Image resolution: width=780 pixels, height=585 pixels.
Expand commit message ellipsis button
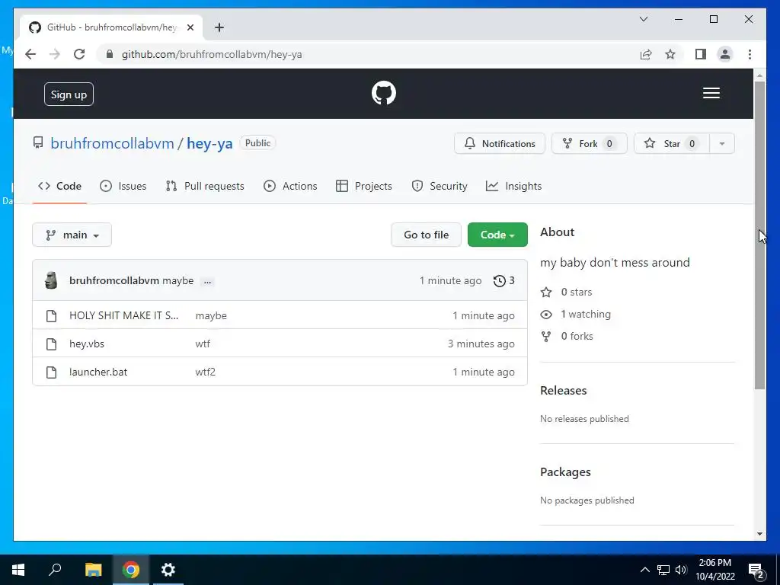pos(207,282)
